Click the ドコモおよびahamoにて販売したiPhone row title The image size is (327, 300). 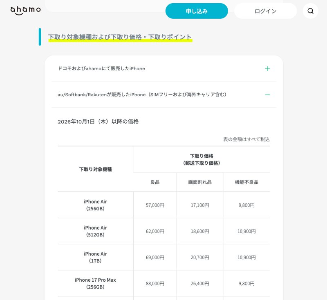[101, 68]
